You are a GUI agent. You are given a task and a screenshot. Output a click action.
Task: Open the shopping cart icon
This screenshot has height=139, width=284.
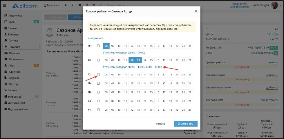point(94,5)
